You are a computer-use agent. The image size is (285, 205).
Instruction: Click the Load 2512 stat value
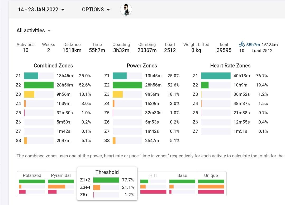click(170, 50)
